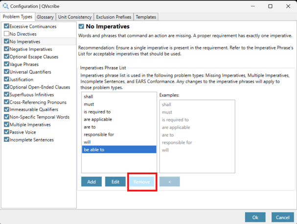The image size is (297, 224).
Task: Click the Add phrase button
Action: (x=91, y=181)
